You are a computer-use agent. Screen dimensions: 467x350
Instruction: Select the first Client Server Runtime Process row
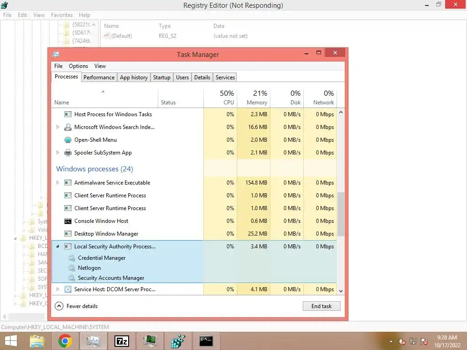[194, 196]
